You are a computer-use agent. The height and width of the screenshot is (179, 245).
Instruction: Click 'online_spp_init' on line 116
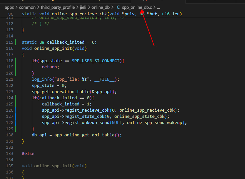click(53, 48)
